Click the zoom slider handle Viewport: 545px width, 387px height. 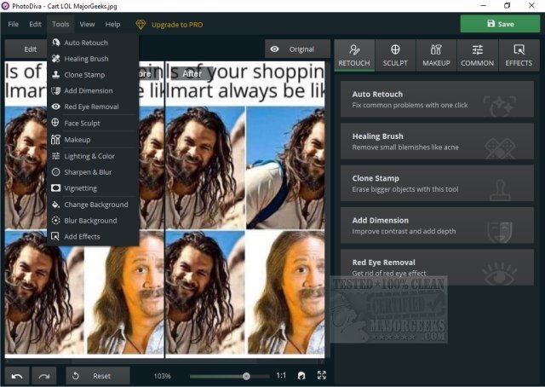click(x=246, y=376)
